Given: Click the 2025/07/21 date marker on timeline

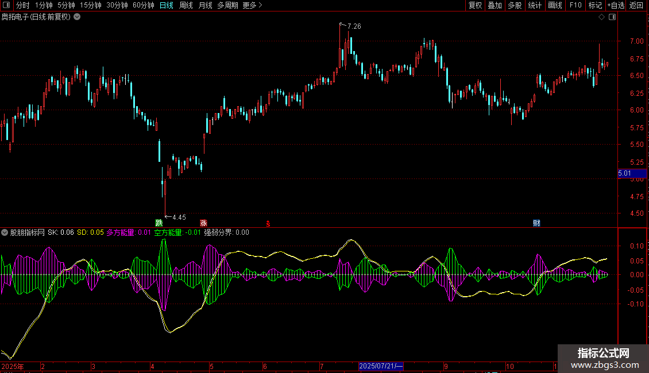Looking at the screenshot, I should [381, 366].
